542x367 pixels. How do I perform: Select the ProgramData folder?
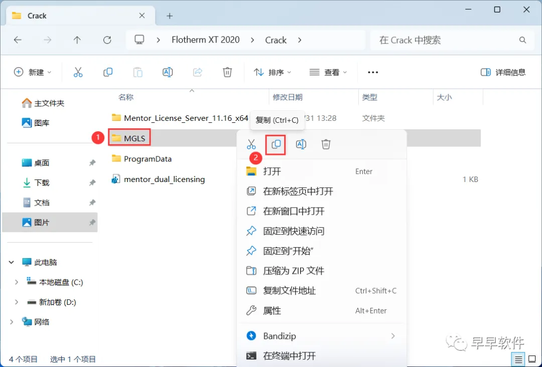pyautogui.click(x=142, y=159)
